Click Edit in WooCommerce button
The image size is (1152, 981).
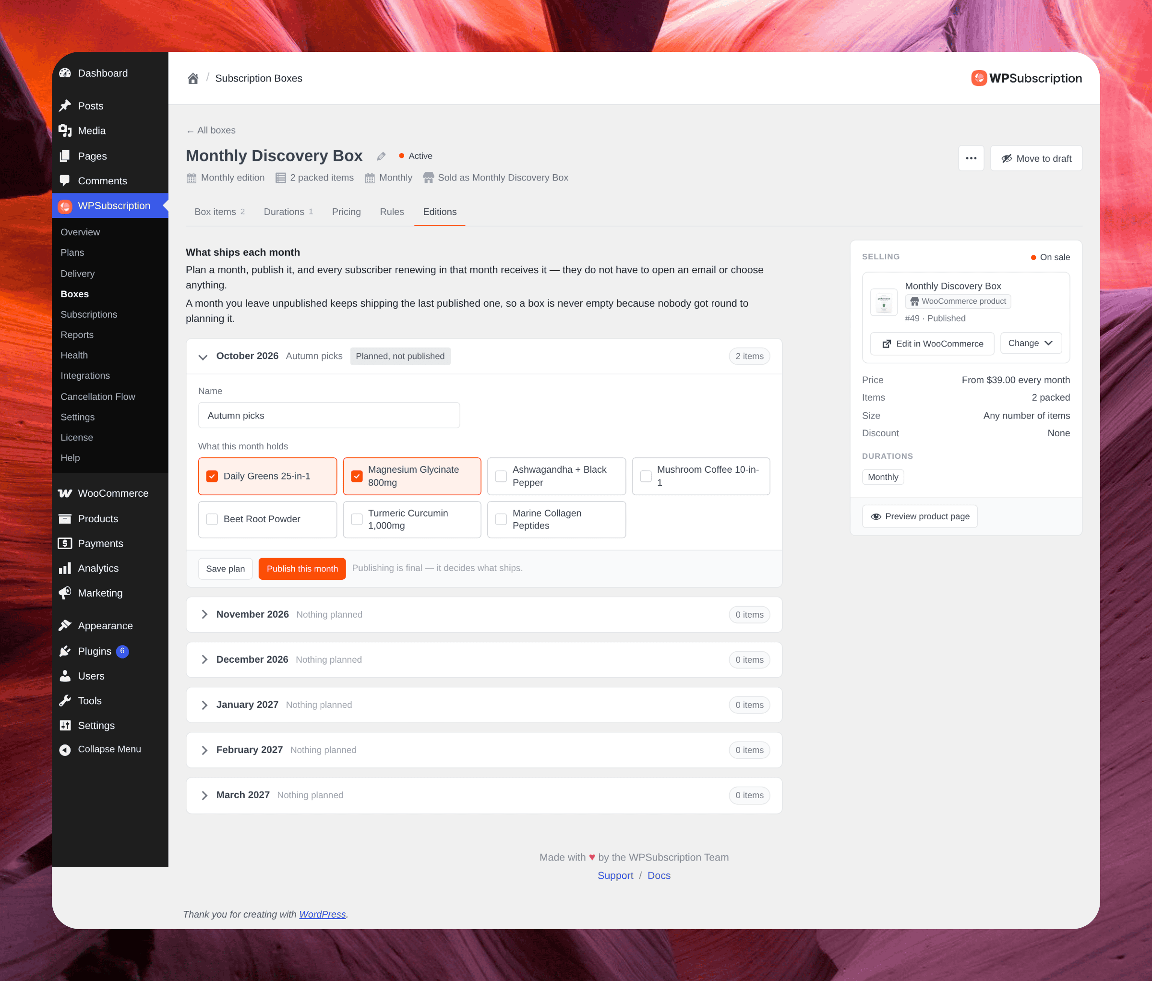point(932,344)
